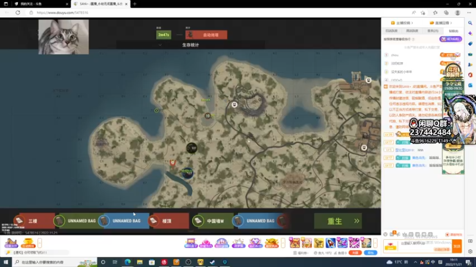Click the orange recharge button below gifts

(x=355, y=253)
